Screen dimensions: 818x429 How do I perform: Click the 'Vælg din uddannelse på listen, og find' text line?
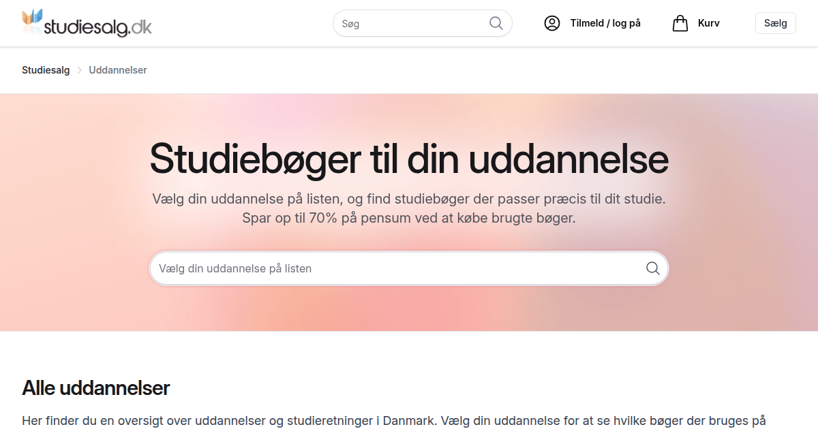click(409, 200)
